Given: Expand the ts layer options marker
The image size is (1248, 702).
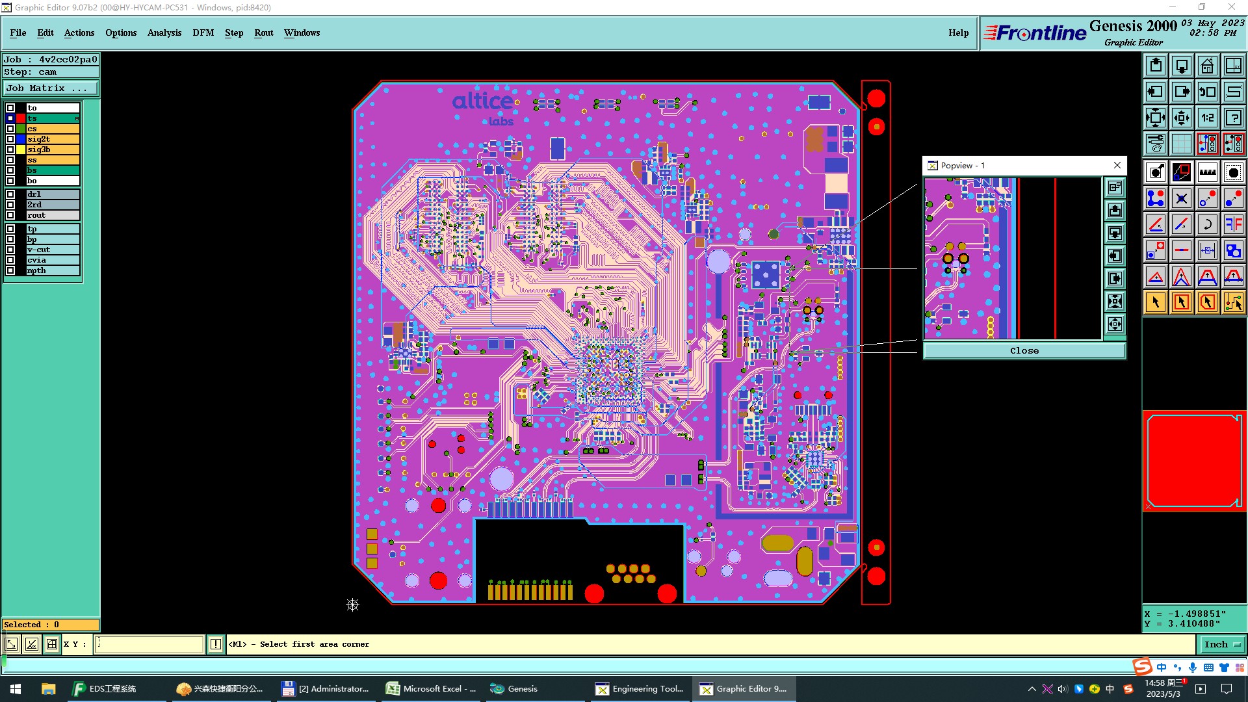Looking at the screenshot, I should [77, 118].
